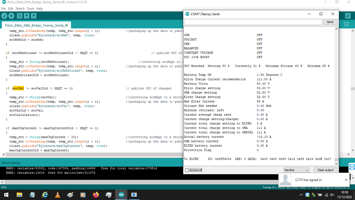Open Notepad from the taskbar
This screenshot has height=200, width=355.
(32, 195)
